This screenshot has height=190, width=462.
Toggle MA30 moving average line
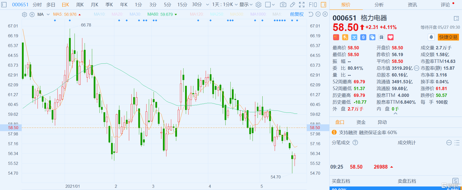point(135,14)
